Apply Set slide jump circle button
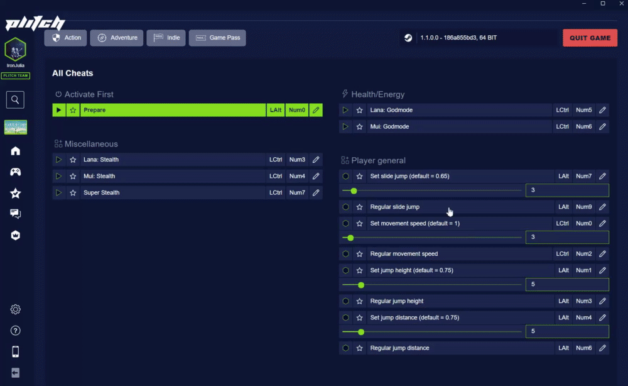The image size is (628, 386). click(345, 176)
